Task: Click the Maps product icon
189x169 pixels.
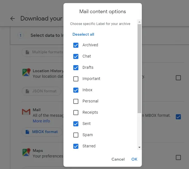Action: click(x=26, y=152)
